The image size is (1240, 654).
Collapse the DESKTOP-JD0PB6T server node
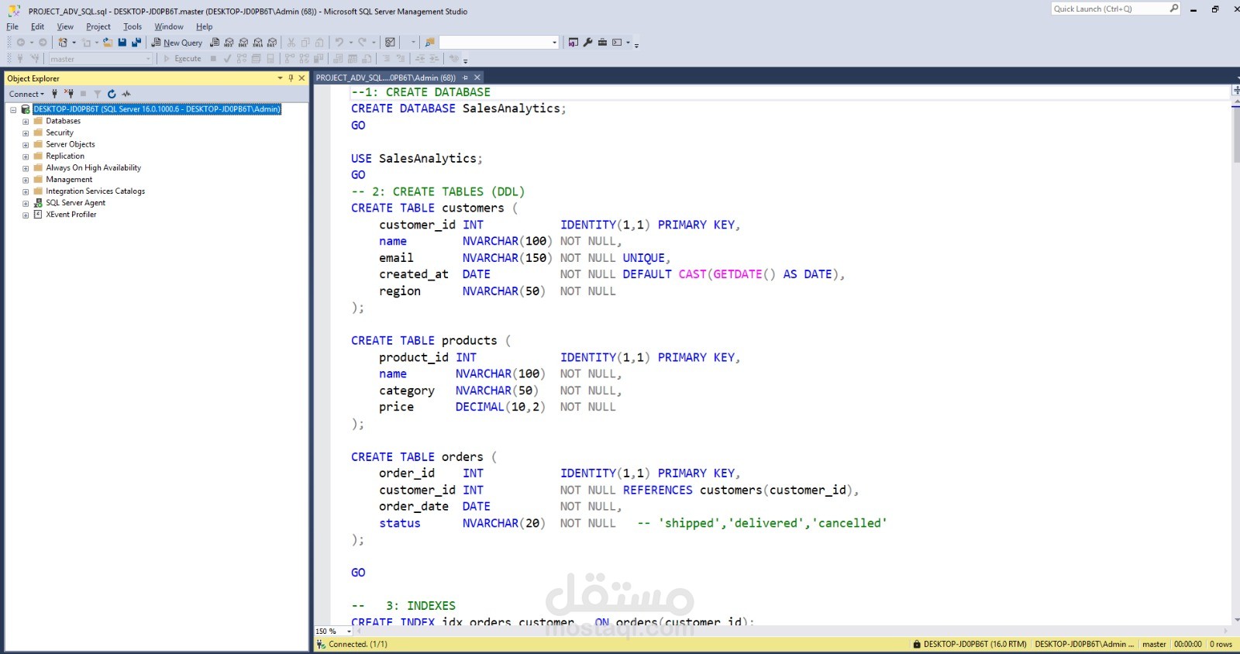[13, 110]
